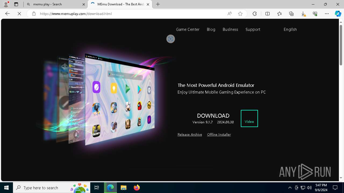Click the scrollbar up arrow

(x=341, y=22)
